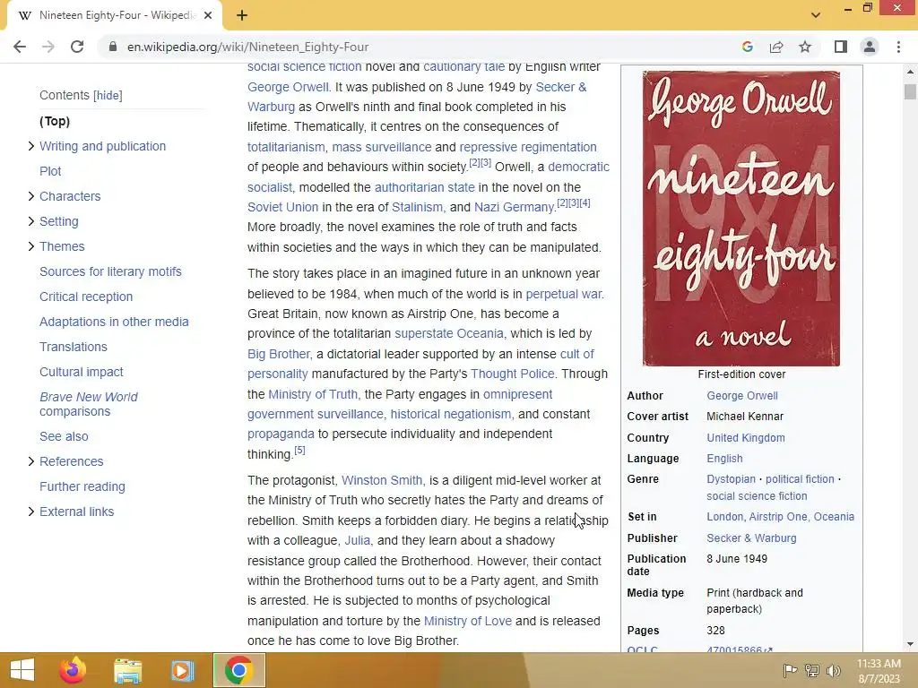The height and width of the screenshot is (688, 918).
Task: Expand the References section chevron
Action: [31, 461]
